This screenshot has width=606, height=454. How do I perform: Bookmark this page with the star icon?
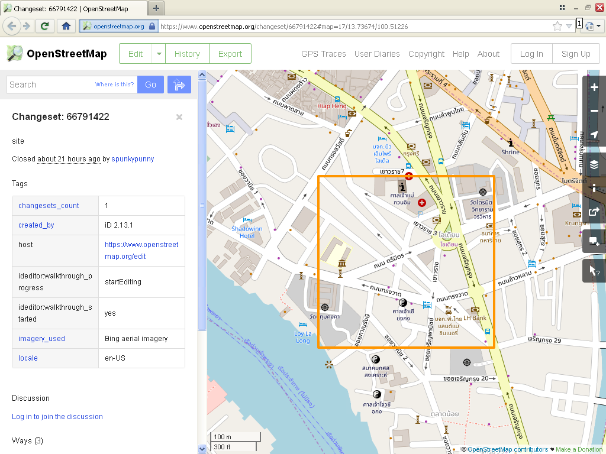[x=557, y=26]
